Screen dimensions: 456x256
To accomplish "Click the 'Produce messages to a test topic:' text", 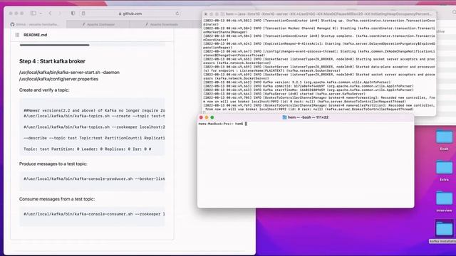I will tap(53, 164).
